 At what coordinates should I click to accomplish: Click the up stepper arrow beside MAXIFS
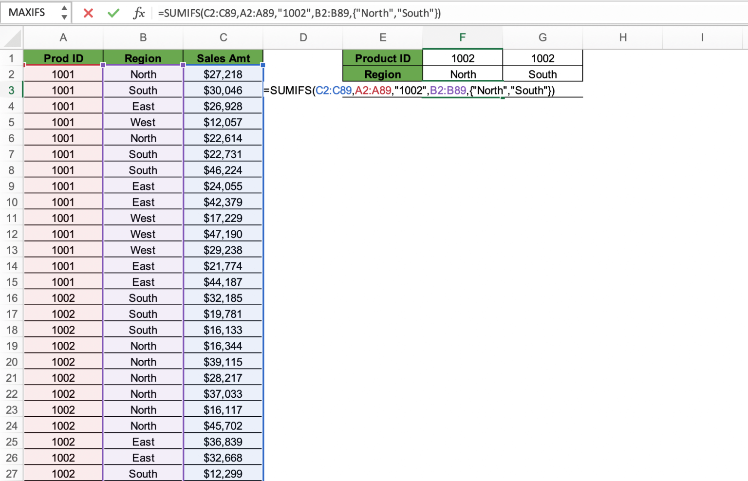[64, 9]
